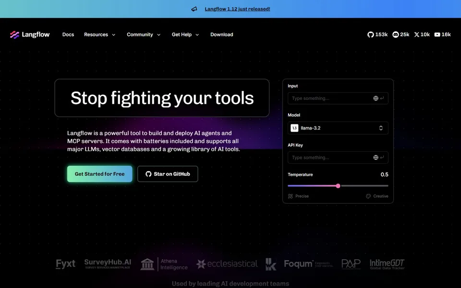Viewport: 461px width, 288px height.
Task: Click the Foqum logo
Action: [308, 264]
